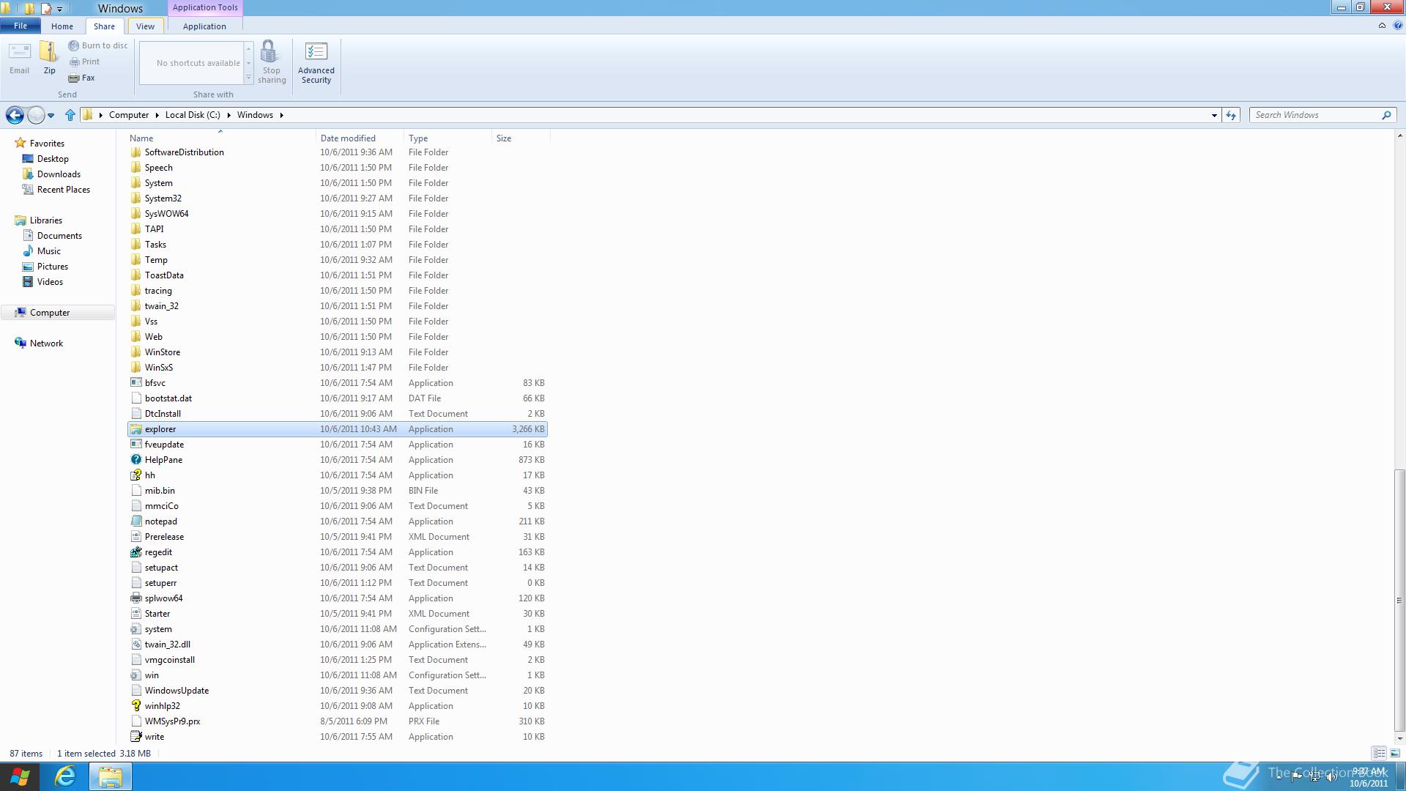Click the Share ribbon tab
Viewport: 1406px width, 791px height.
tap(103, 26)
